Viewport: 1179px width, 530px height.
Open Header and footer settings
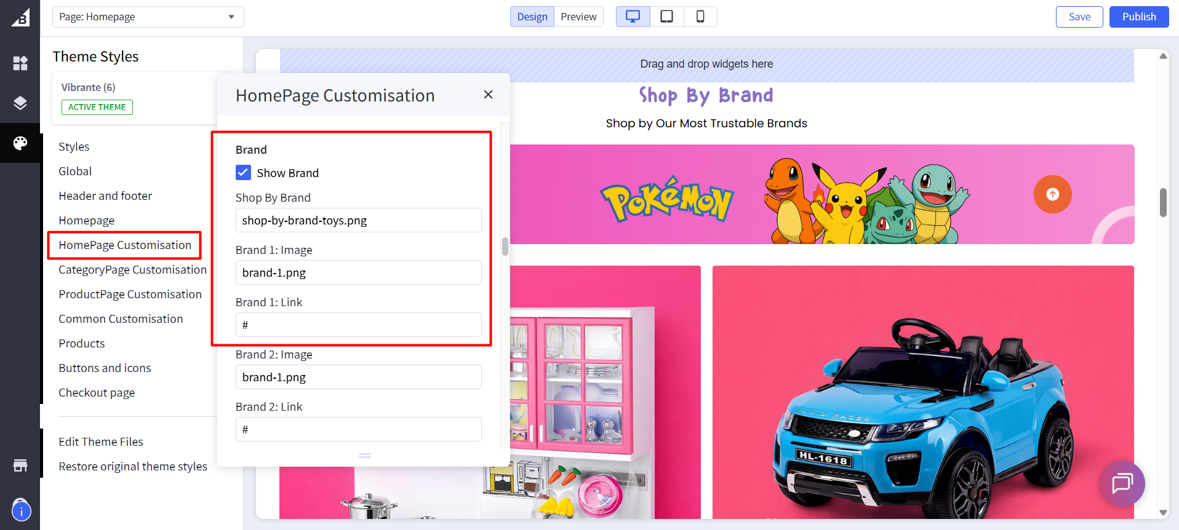(105, 196)
